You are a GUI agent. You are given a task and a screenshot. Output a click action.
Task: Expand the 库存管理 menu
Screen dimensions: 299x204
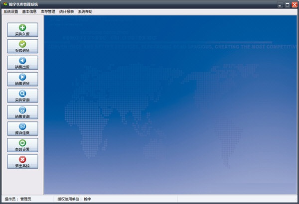(48, 11)
